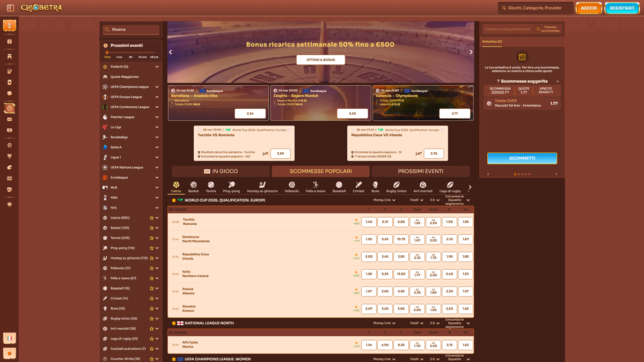The width and height of the screenshot is (644, 362).
Task: Mark Tennis (209) as favorite with star
Action: (x=151, y=238)
